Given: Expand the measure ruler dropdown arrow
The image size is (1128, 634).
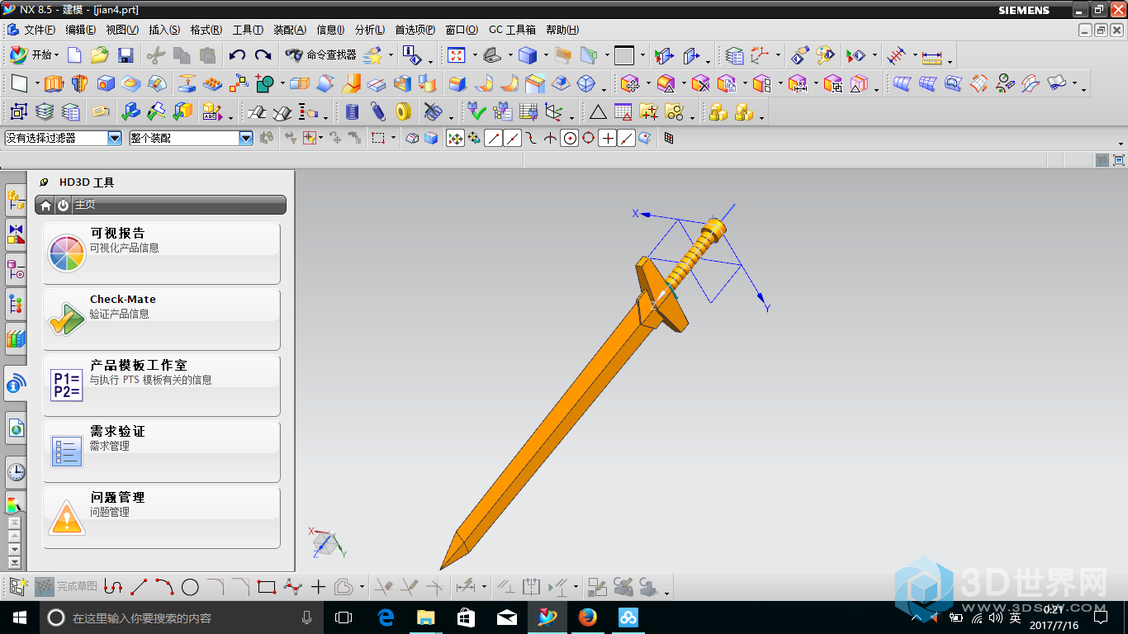Looking at the screenshot, I should 950,61.
